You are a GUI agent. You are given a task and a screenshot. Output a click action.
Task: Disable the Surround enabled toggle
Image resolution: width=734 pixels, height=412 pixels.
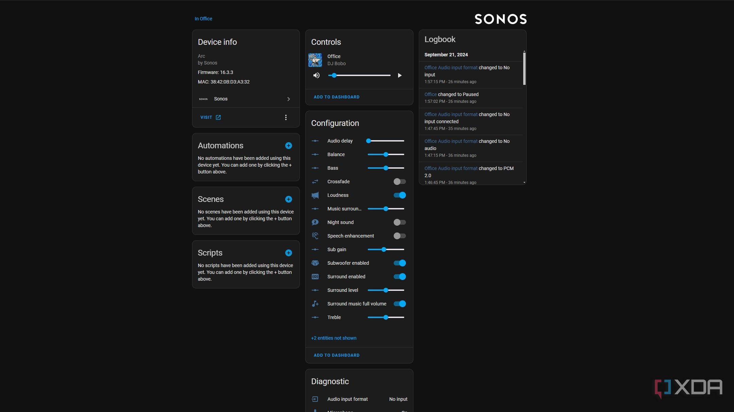[x=400, y=277]
